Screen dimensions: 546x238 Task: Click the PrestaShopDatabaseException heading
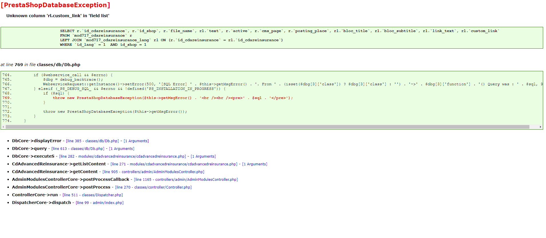coord(55,5)
